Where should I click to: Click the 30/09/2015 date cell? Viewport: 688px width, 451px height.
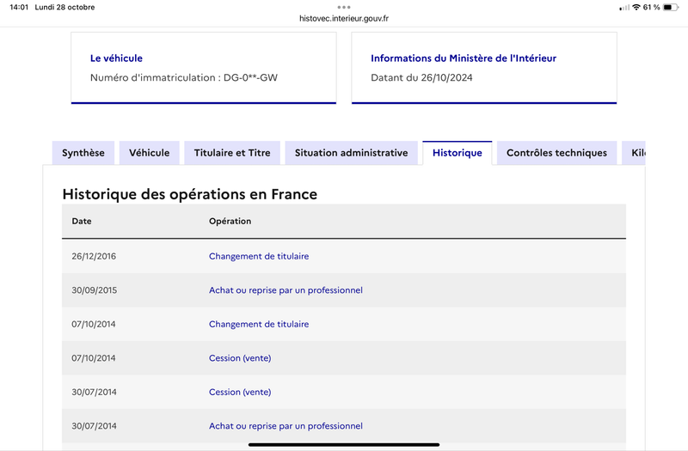click(95, 290)
